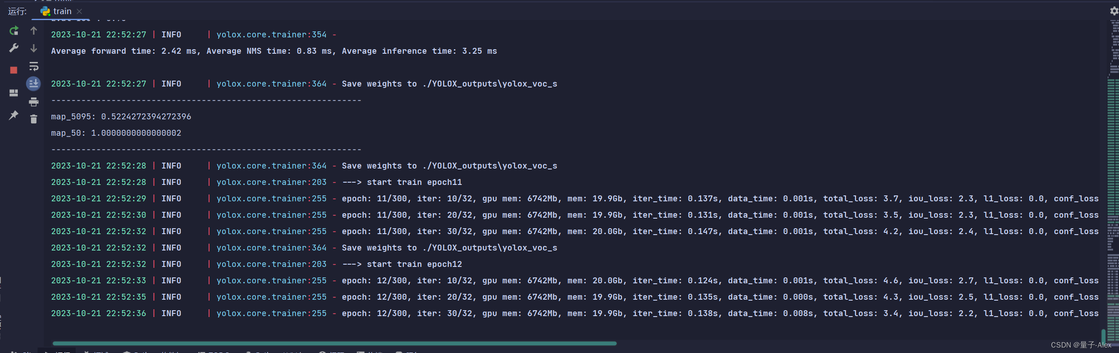Click the vertical console scrollbar thumb

tap(1104, 336)
